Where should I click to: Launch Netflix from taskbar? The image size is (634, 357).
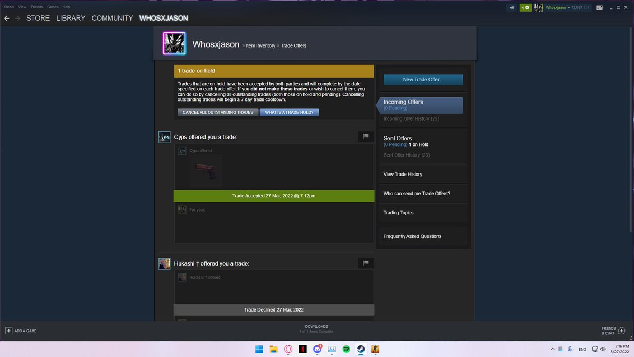point(303,349)
